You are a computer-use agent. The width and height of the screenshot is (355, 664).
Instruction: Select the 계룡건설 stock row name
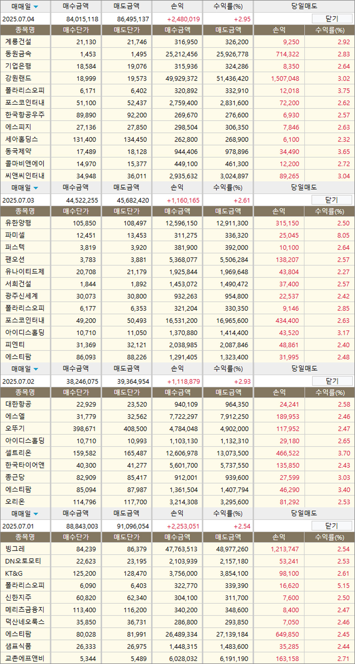(18, 42)
